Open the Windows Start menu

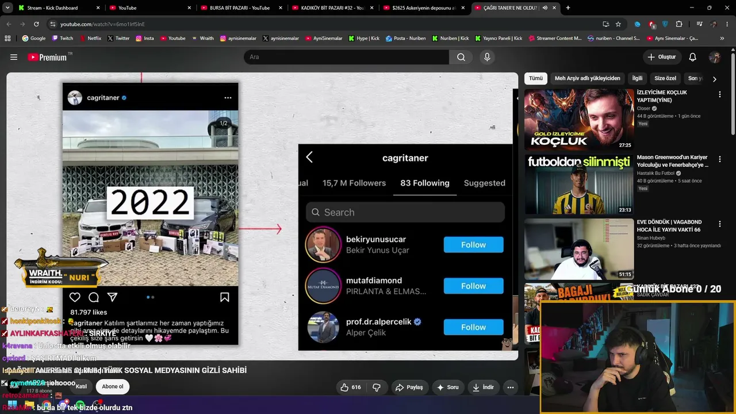12,404
